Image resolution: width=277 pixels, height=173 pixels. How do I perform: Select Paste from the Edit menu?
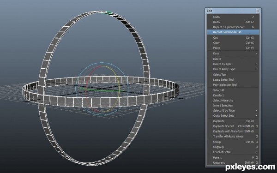point(233,48)
